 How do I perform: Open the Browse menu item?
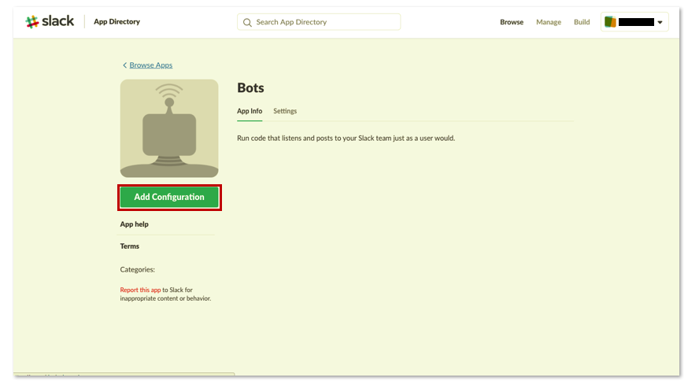coord(512,22)
